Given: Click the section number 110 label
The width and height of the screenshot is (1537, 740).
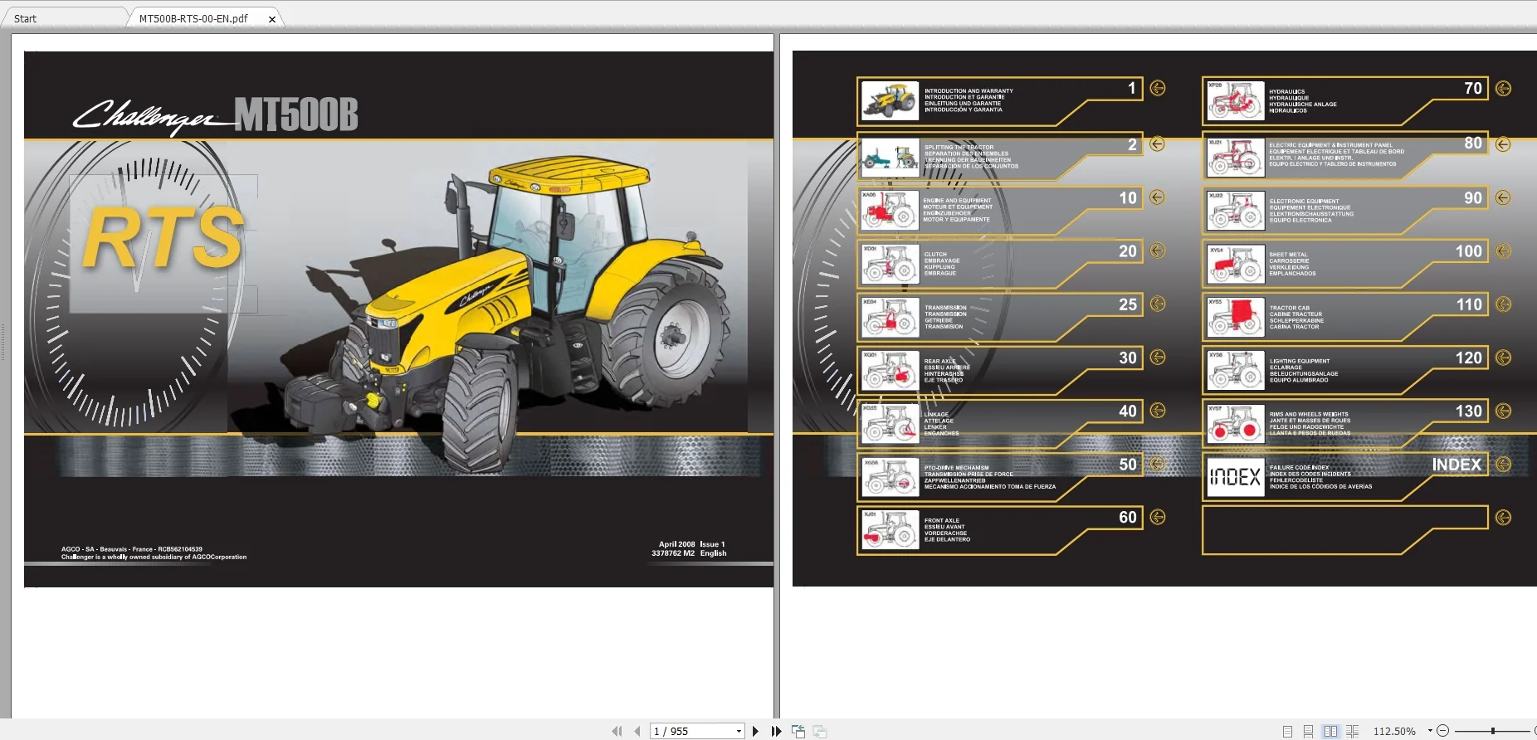Looking at the screenshot, I should tap(1469, 304).
